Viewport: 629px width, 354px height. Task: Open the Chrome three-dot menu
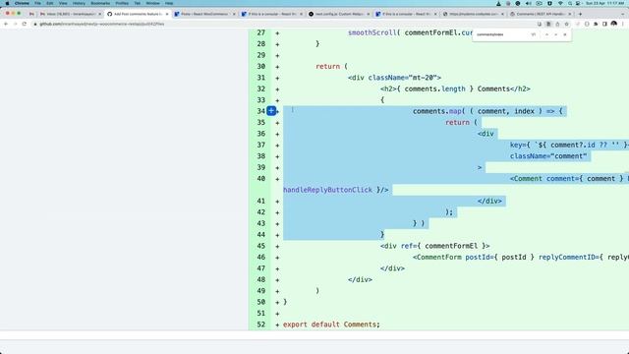(x=623, y=24)
